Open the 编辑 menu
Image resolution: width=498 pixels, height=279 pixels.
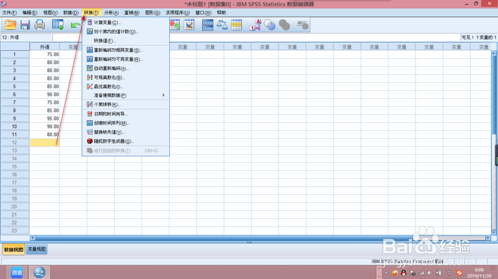(29, 13)
